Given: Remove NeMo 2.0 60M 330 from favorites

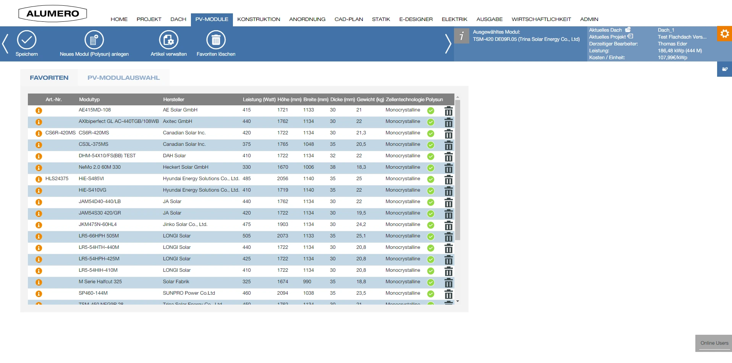Looking at the screenshot, I should click(448, 168).
